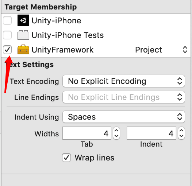Click the Unity-iPhone target icon

pos(23,20)
